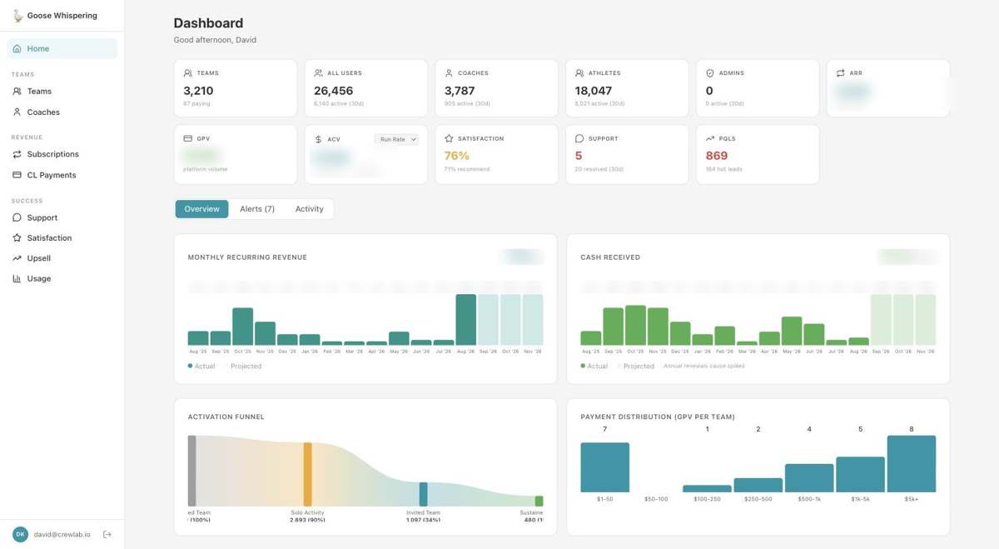Switch to the Overview tab
Image resolution: width=999 pixels, height=549 pixels.
click(x=201, y=209)
